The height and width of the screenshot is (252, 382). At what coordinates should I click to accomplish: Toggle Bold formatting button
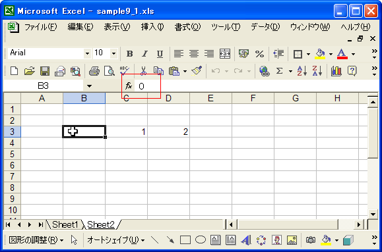coord(130,54)
